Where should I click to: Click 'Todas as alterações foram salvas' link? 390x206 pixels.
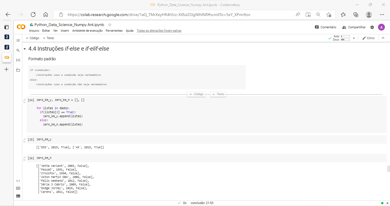point(159,31)
